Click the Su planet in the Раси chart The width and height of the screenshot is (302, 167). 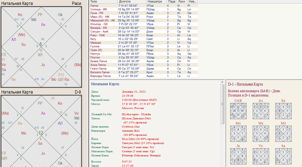[x=23, y=44]
